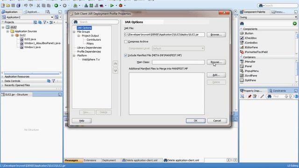Click the green add icon in Component Palette
This screenshot has height=168, width=299.
[295, 23]
